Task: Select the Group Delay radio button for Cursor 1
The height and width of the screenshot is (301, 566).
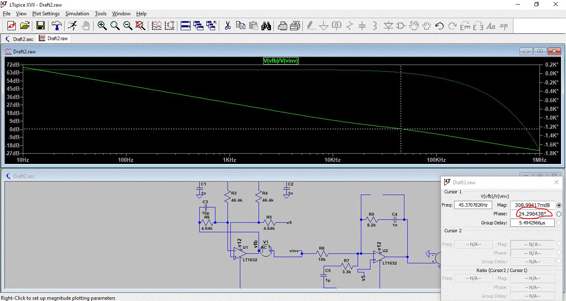Action: pos(559,223)
